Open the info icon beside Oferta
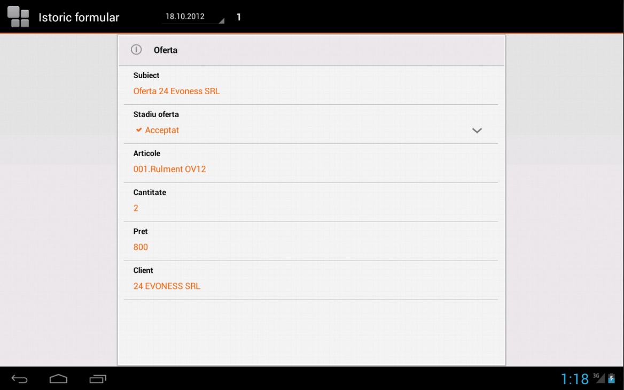624x390 pixels. [x=136, y=49]
